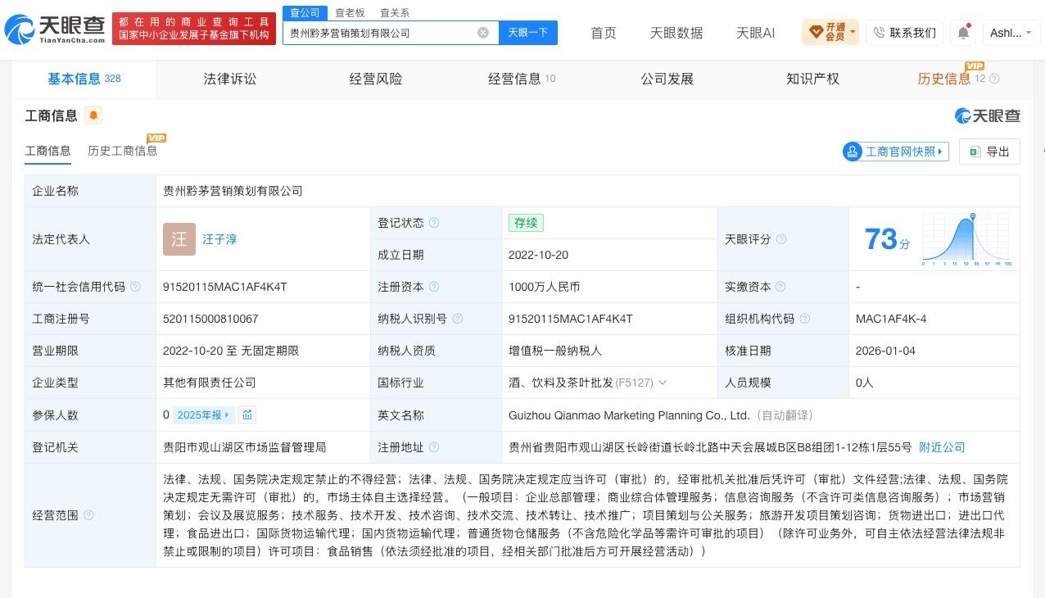This screenshot has width=1045, height=598.
Task: Click the help icon beside 实缴资本
Action: [x=780, y=287]
